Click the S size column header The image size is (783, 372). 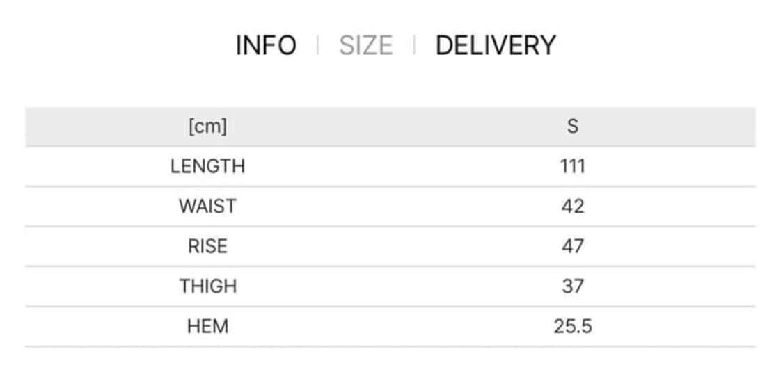(x=572, y=127)
